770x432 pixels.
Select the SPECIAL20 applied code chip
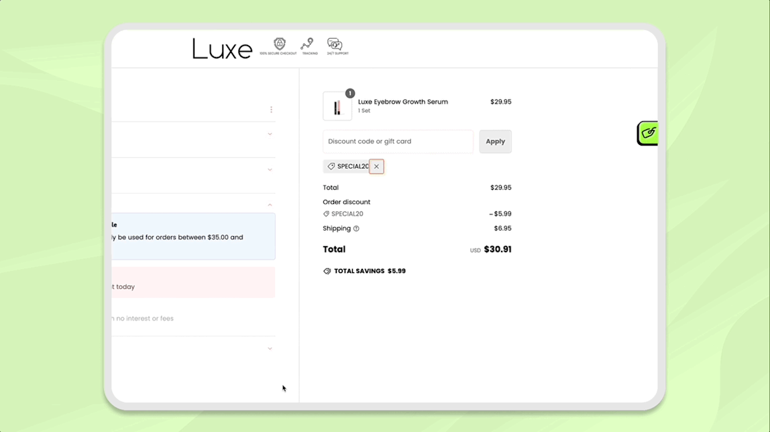(349, 166)
